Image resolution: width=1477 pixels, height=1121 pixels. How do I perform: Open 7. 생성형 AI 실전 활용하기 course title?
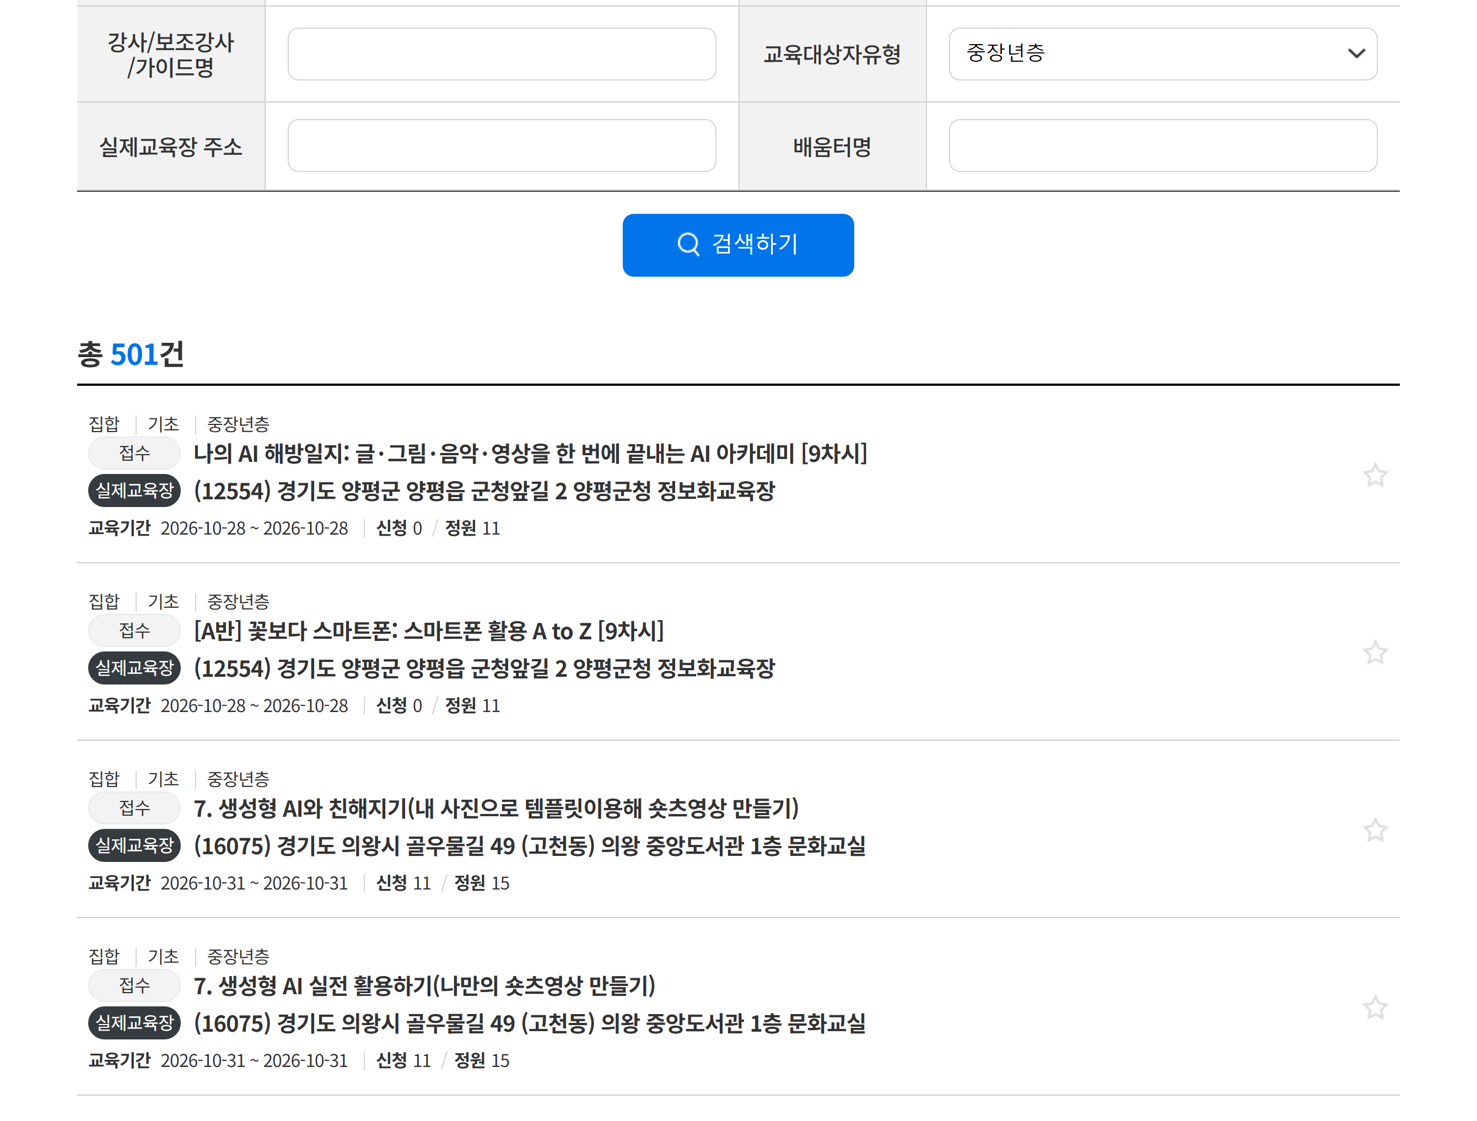(425, 985)
